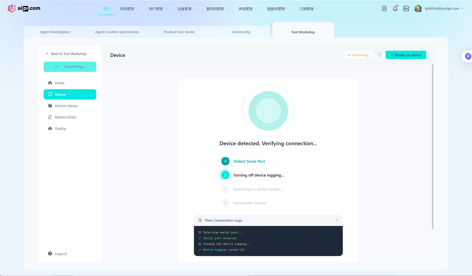Open Support in the sidebar

coord(58,254)
